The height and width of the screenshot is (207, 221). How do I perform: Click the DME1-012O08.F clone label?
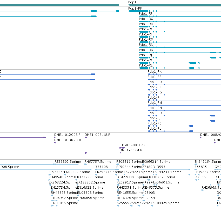point(67,135)
